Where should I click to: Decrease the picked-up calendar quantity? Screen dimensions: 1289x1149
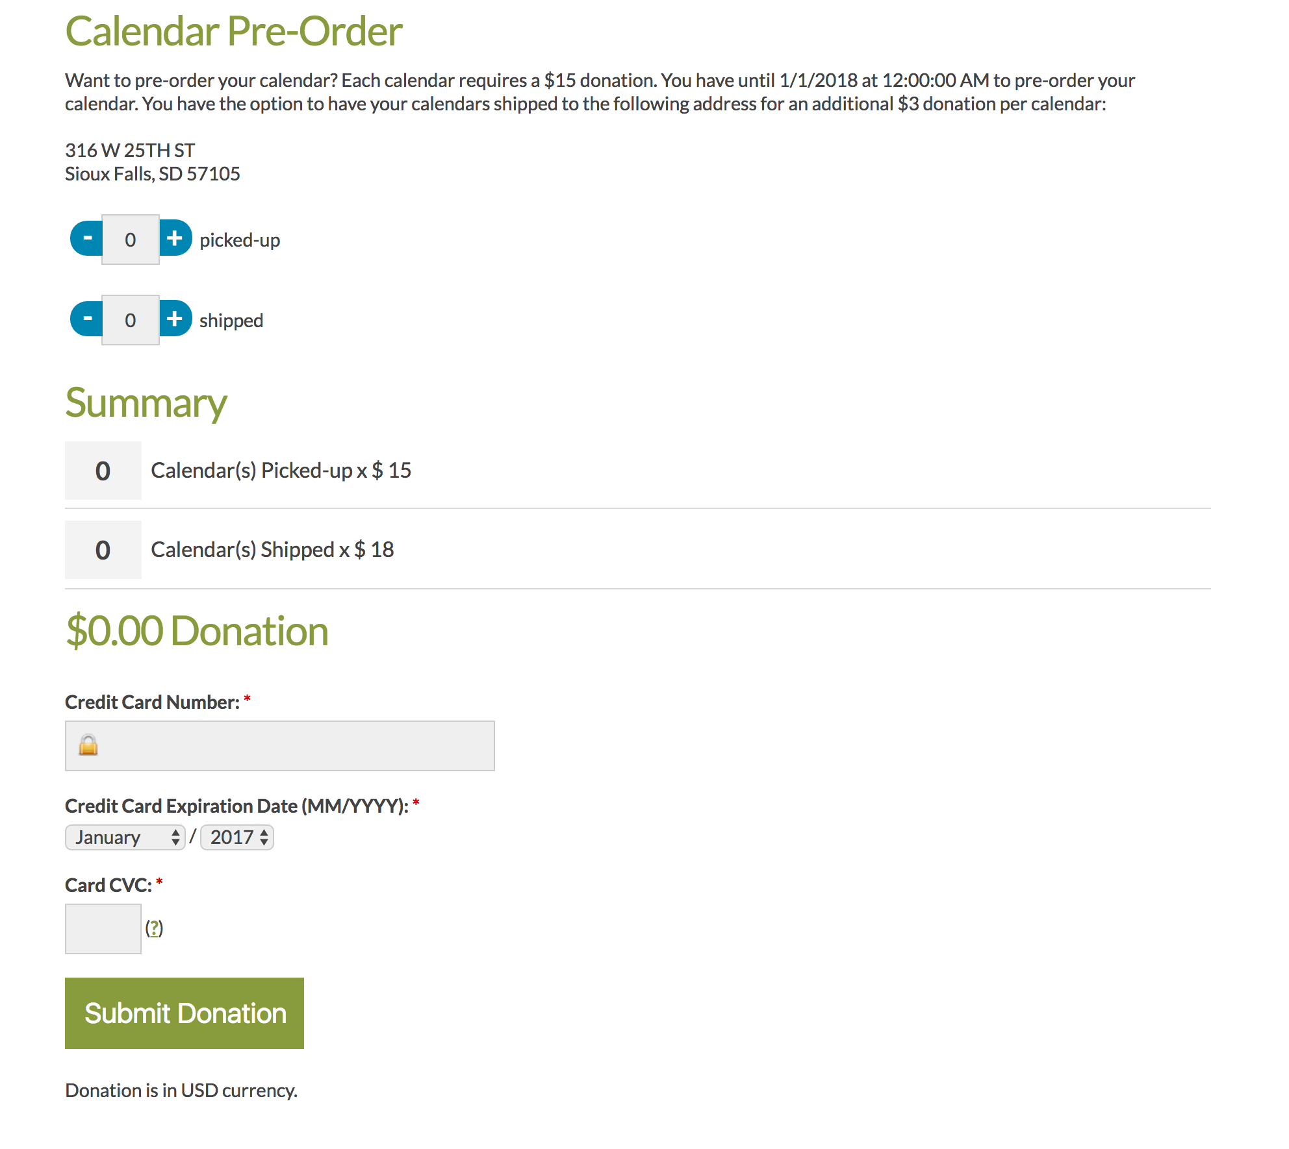tap(86, 238)
